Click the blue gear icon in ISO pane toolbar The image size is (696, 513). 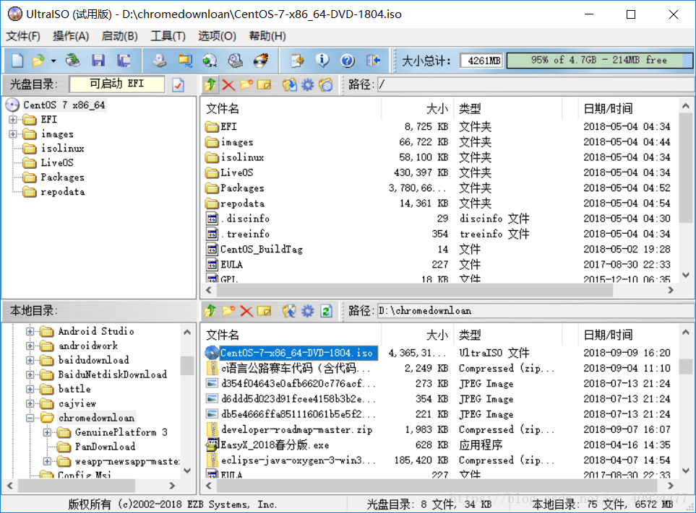tap(308, 84)
